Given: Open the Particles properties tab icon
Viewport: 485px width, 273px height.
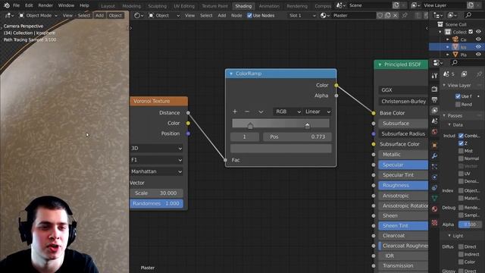Looking at the screenshot, I should [434, 167].
